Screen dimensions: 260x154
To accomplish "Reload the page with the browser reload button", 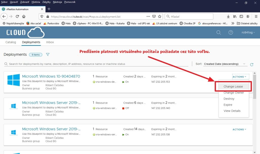I will (17, 16).
